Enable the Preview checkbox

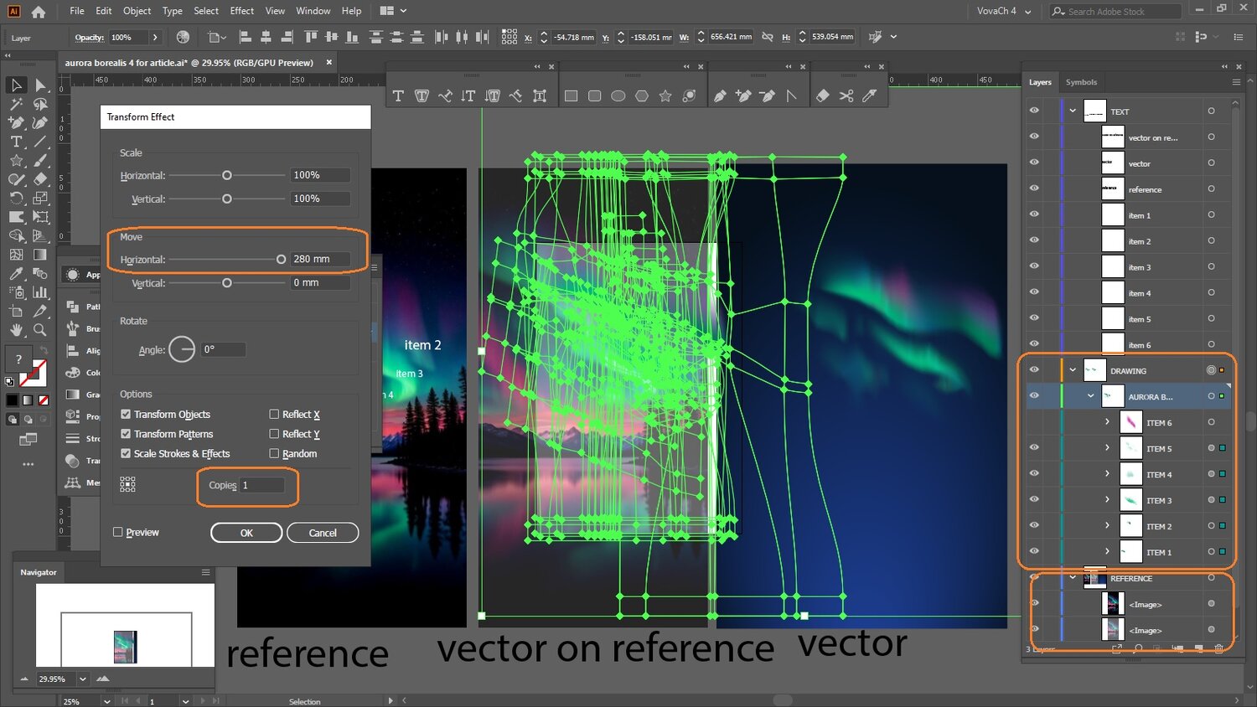coord(118,532)
